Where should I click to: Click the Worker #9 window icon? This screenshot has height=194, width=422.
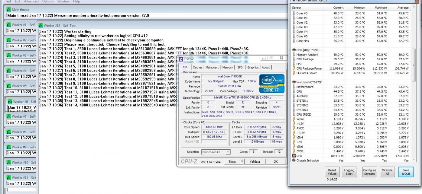[9, 147]
